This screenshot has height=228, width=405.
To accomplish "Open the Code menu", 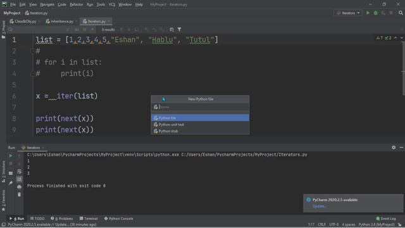I will point(62,4).
